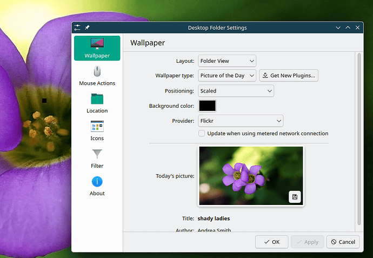Expand the Layout Folder View dropdown
Viewport: 373px width, 258px height.
click(x=227, y=61)
